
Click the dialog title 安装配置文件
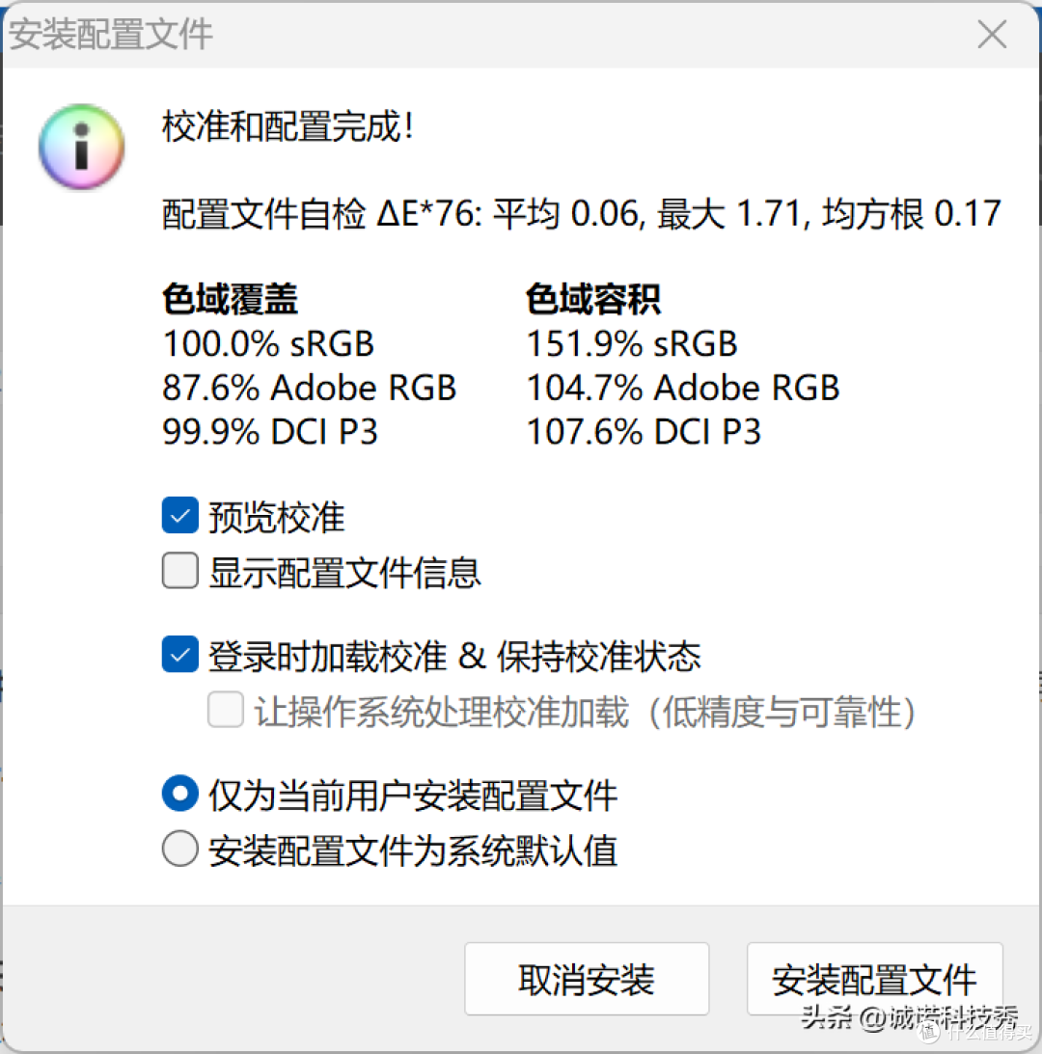click(111, 35)
